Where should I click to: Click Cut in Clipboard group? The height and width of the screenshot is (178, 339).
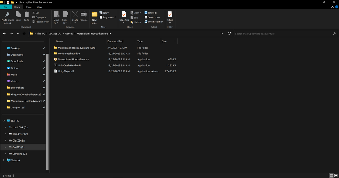(x=36, y=13)
